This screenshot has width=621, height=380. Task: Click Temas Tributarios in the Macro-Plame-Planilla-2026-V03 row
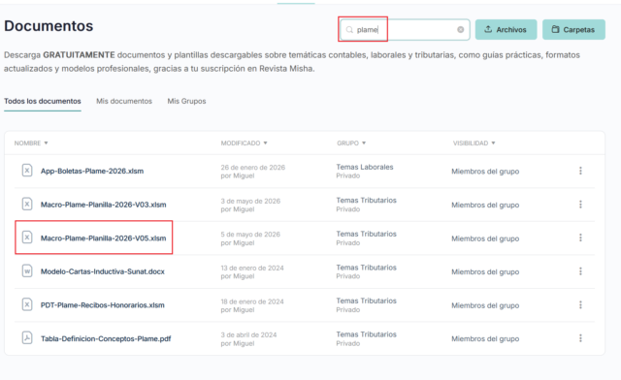(367, 201)
